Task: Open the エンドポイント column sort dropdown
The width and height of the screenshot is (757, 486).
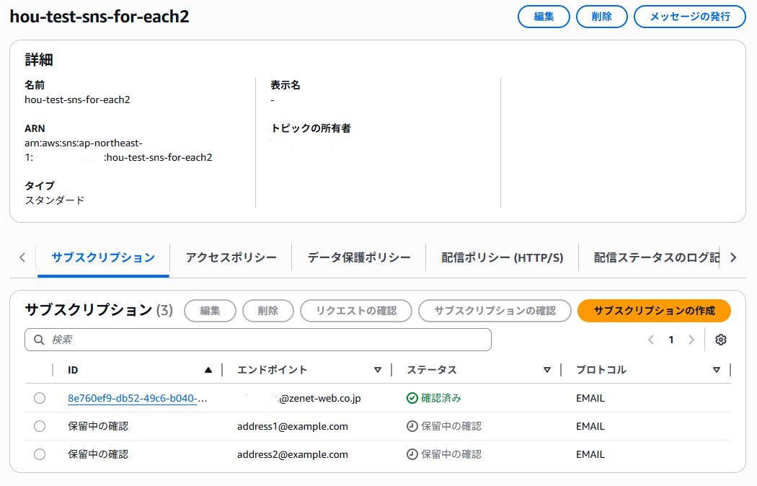Action: coord(378,370)
